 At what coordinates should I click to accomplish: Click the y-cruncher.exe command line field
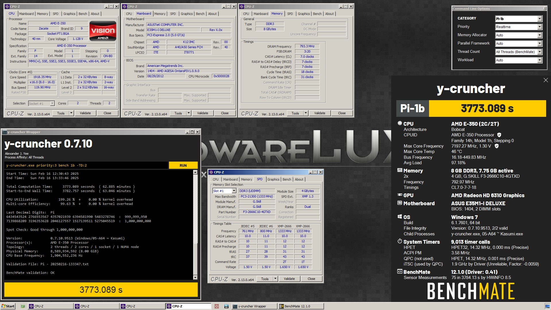(x=86, y=165)
